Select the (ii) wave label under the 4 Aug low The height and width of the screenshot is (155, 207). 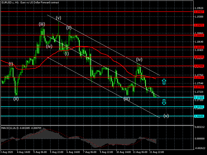tap(16, 99)
